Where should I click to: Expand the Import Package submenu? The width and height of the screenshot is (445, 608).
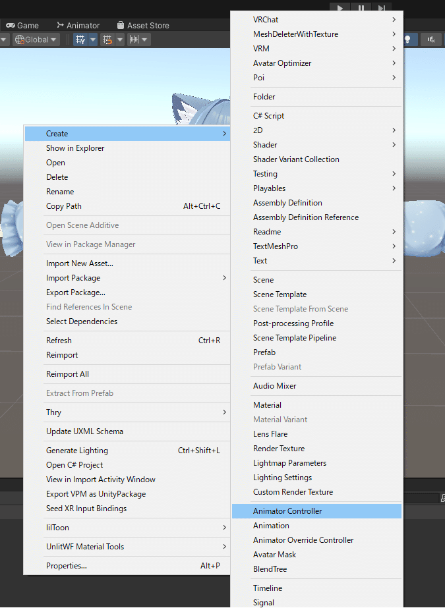point(128,278)
